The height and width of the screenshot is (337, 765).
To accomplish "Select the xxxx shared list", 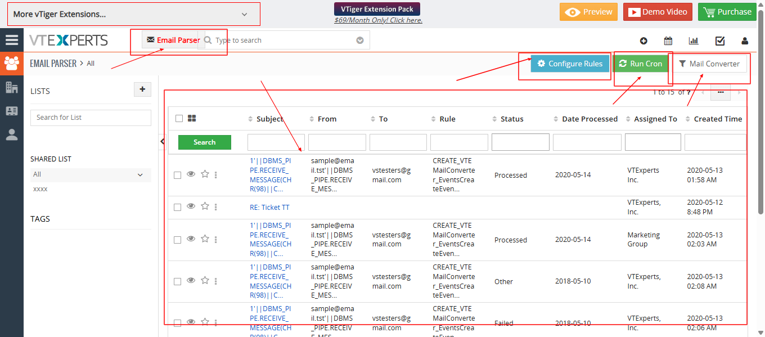I will pyautogui.click(x=40, y=189).
